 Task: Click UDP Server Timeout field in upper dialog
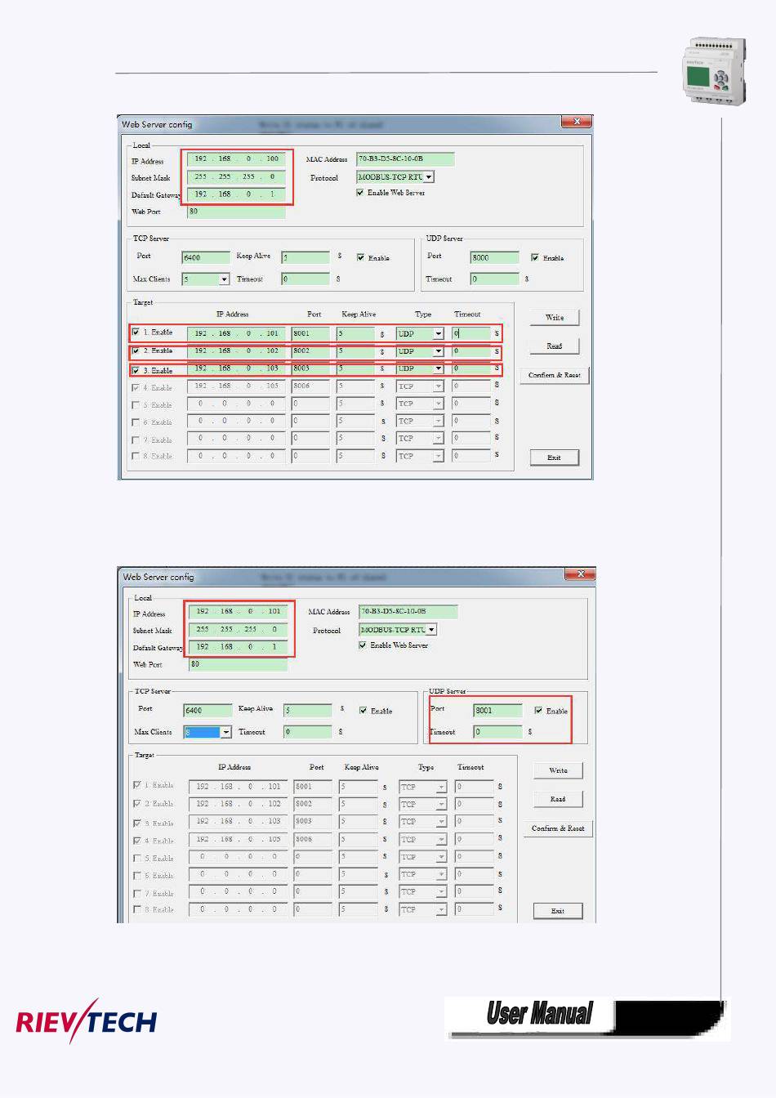[494, 279]
